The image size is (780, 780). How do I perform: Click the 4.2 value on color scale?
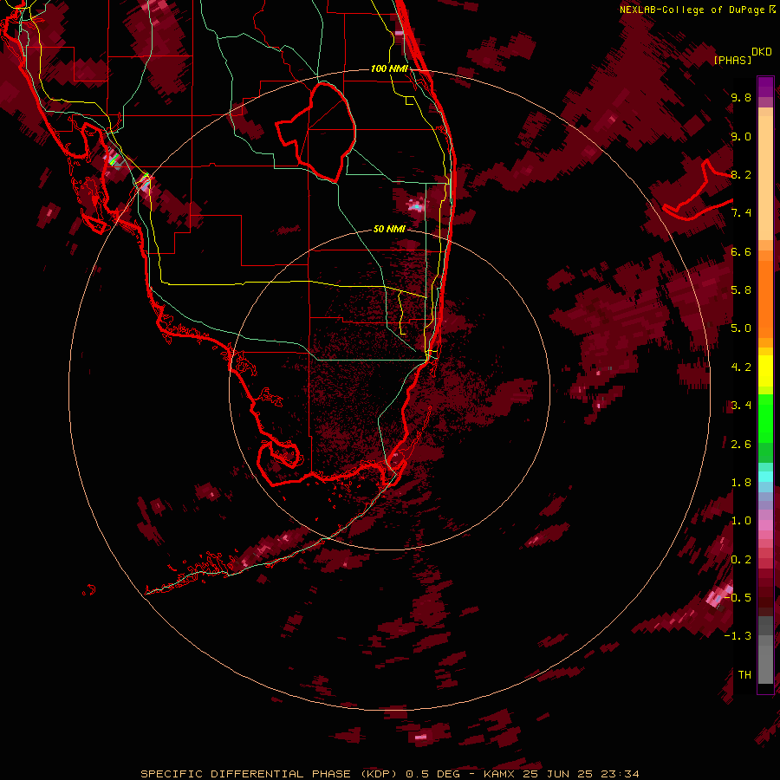741,367
